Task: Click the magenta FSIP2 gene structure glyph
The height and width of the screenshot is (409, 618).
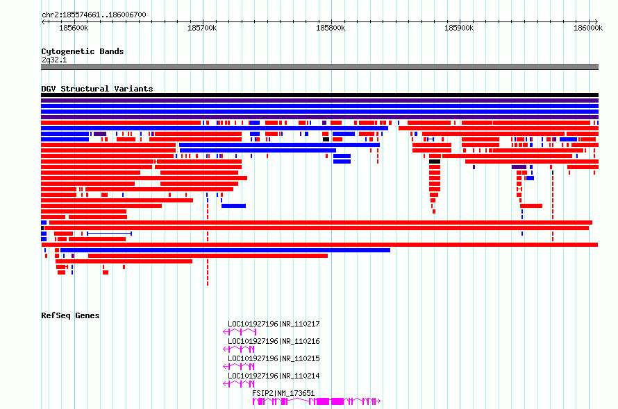Action: click(317, 401)
